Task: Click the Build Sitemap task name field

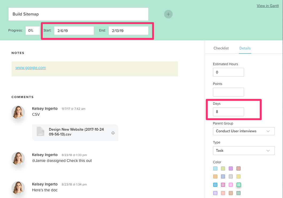Action: (x=78, y=14)
